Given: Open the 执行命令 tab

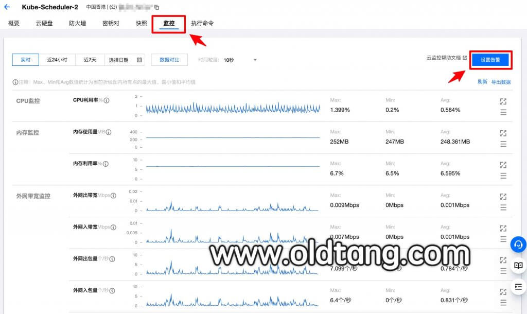Looking at the screenshot, I should [x=202, y=24].
